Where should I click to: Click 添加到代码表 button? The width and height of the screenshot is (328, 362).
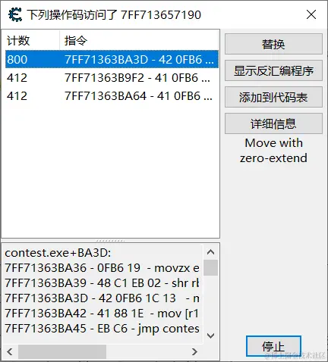tap(273, 97)
